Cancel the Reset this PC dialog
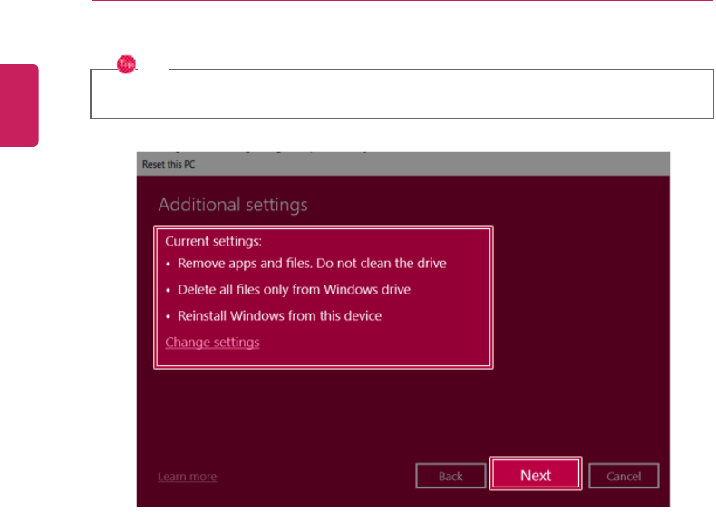This screenshot has width=716, height=521. 624,477
